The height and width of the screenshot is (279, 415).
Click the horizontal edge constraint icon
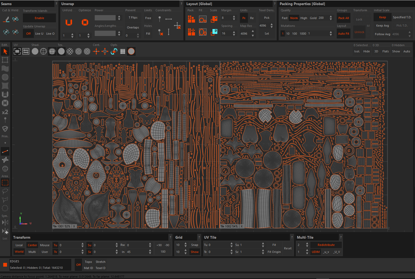point(169,19)
